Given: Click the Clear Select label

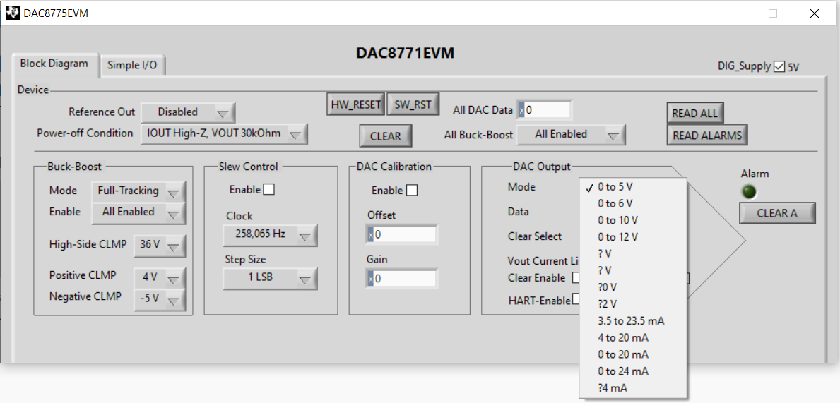Looking at the screenshot, I should (535, 236).
